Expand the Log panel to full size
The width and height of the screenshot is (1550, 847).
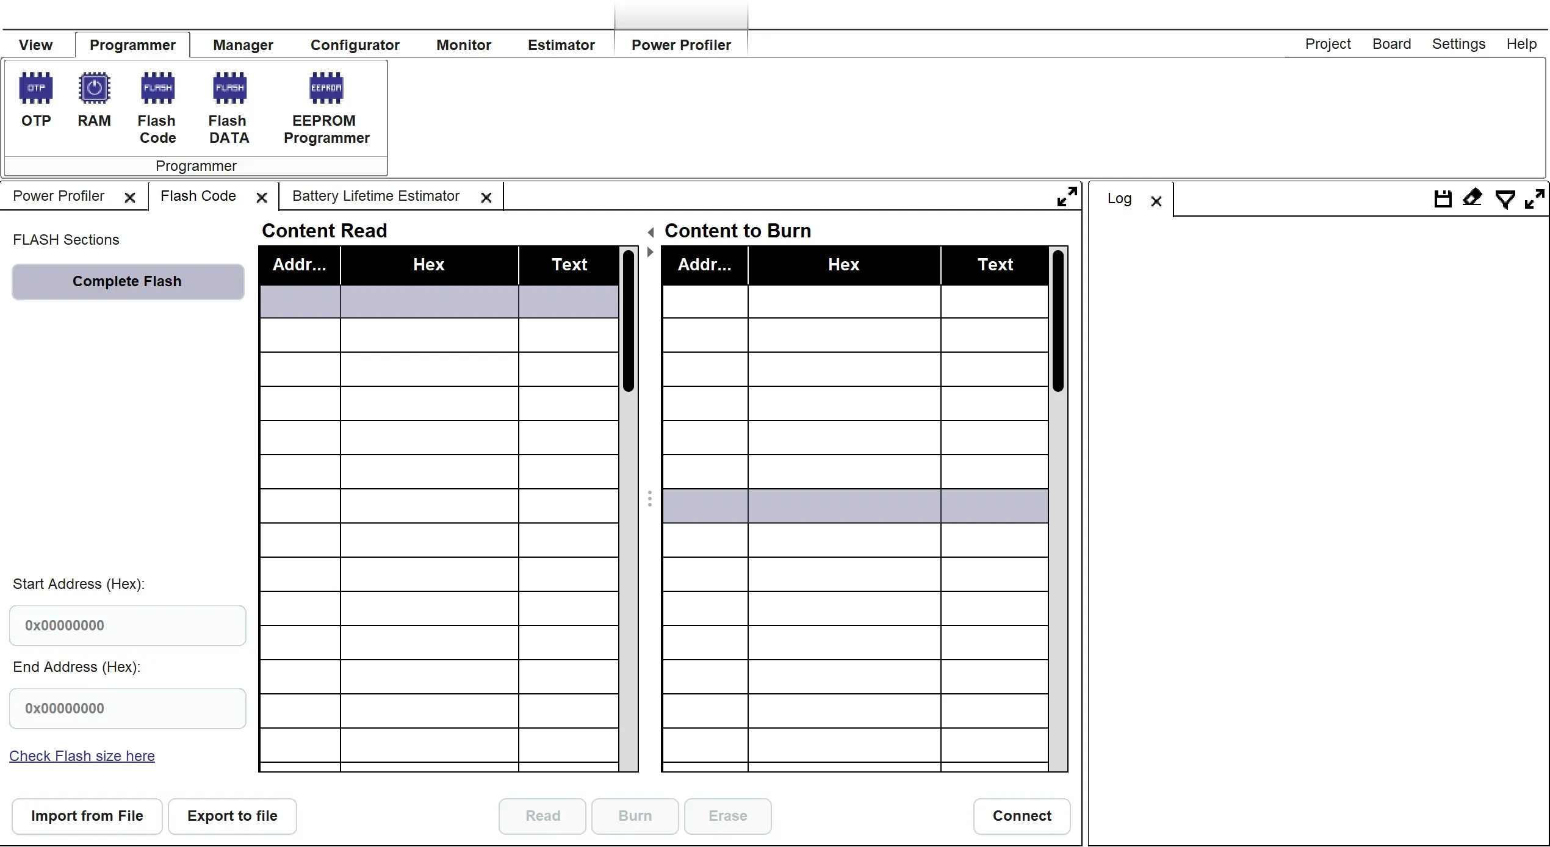click(x=1534, y=198)
